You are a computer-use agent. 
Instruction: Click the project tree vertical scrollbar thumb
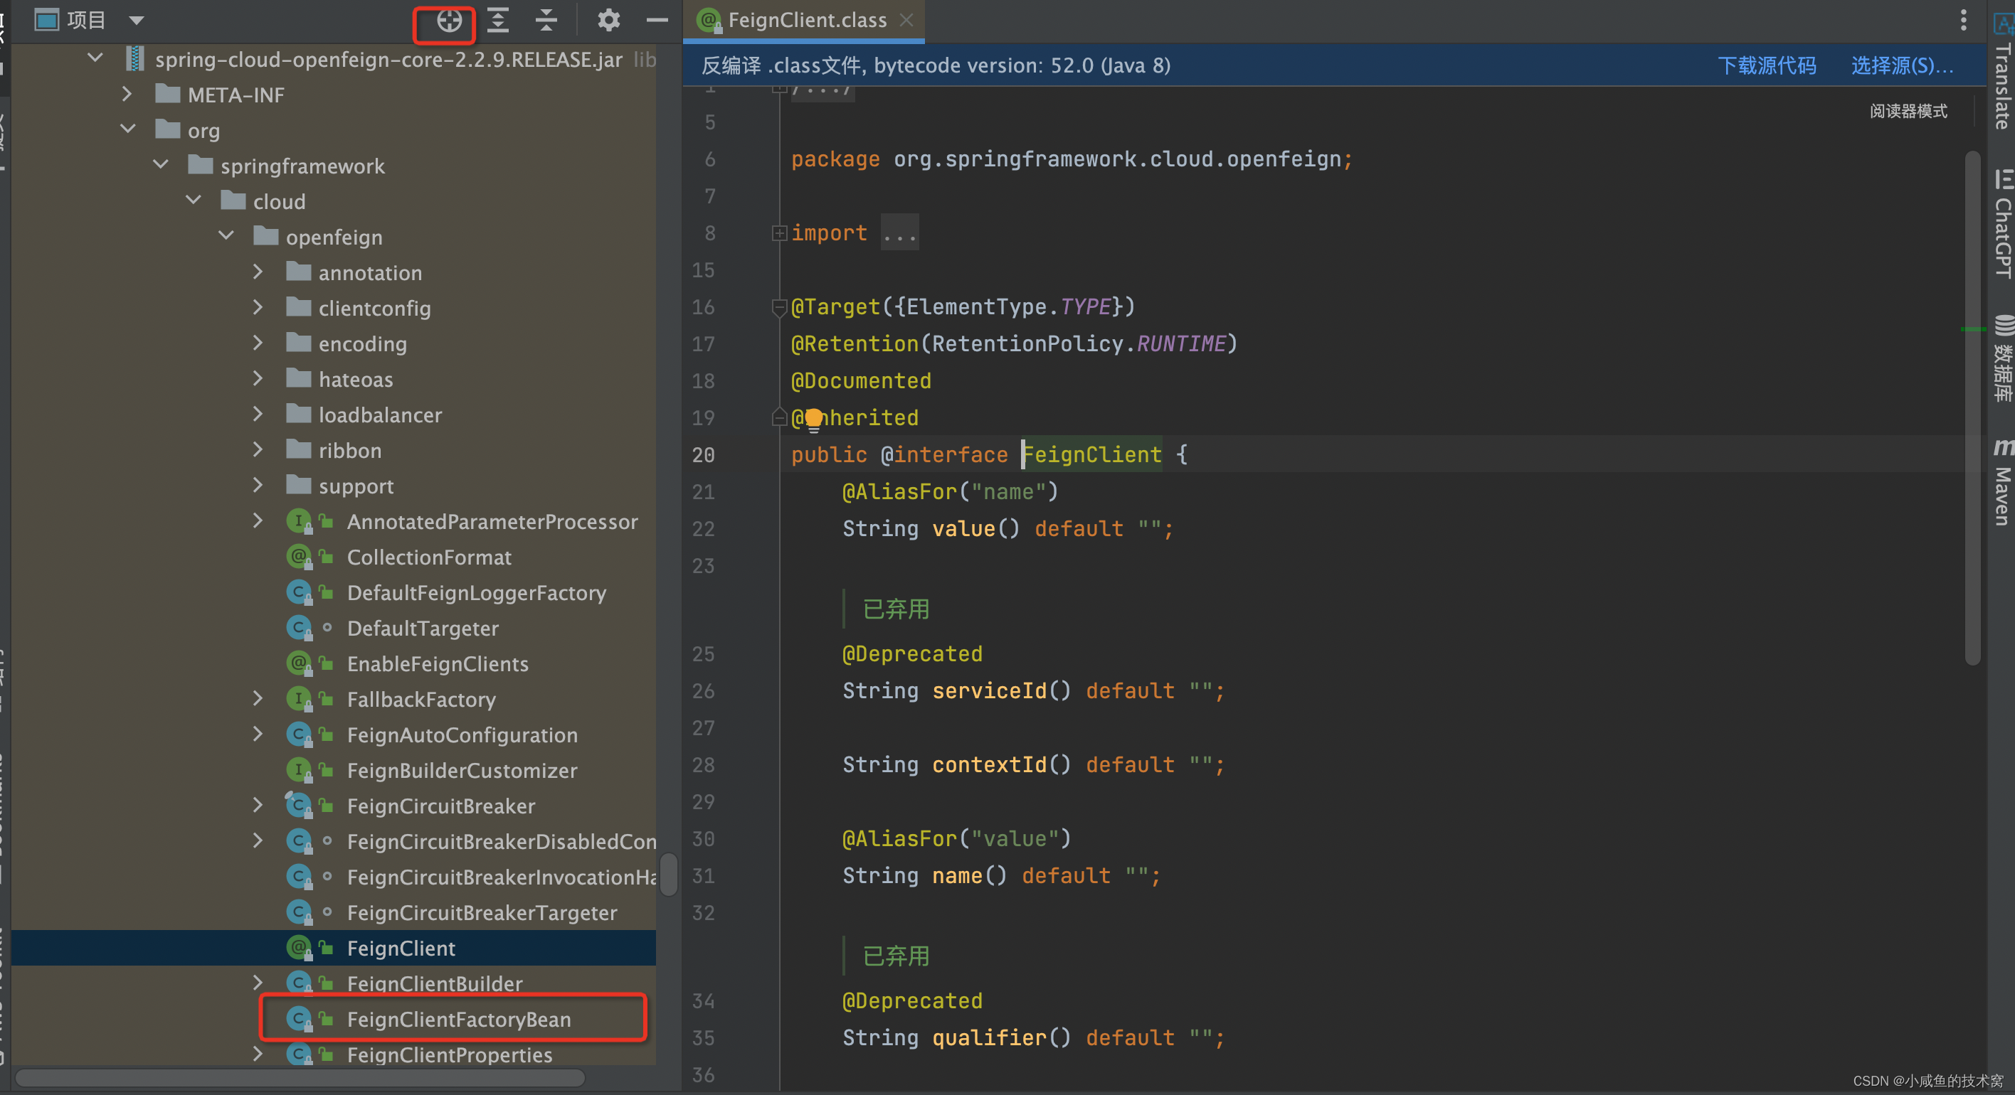(668, 874)
